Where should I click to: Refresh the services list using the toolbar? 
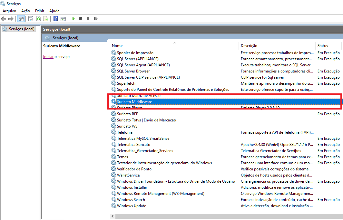coord(38,19)
